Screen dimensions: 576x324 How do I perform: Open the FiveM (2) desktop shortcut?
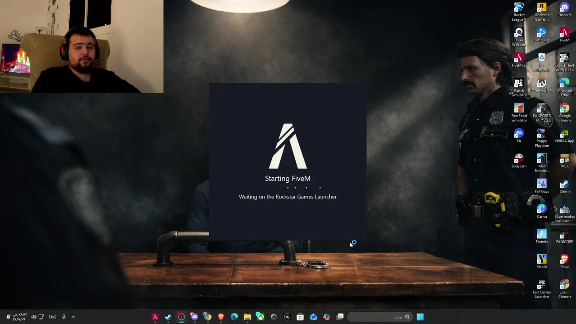pyautogui.click(x=519, y=60)
